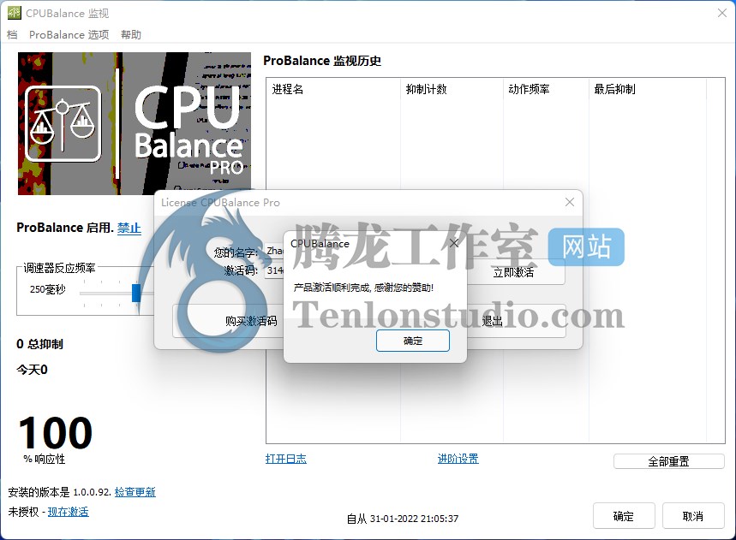Open the 帮助 menu
Image resolution: width=736 pixels, height=540 pixels.
coord(130,35)
